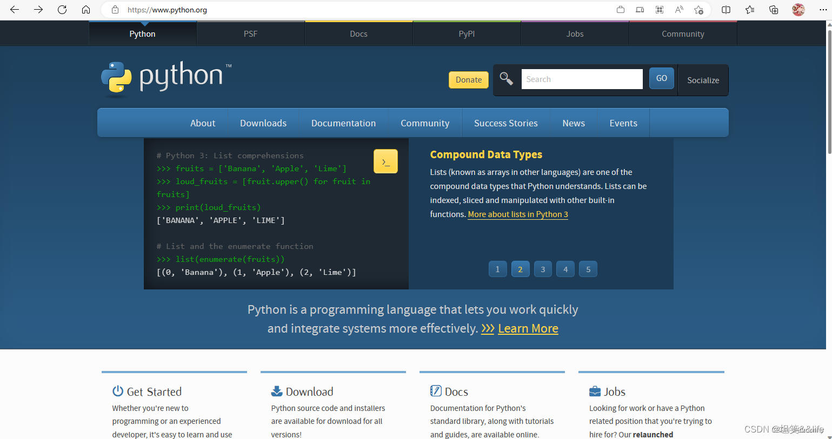Focus the Search input field

(582, 79)
